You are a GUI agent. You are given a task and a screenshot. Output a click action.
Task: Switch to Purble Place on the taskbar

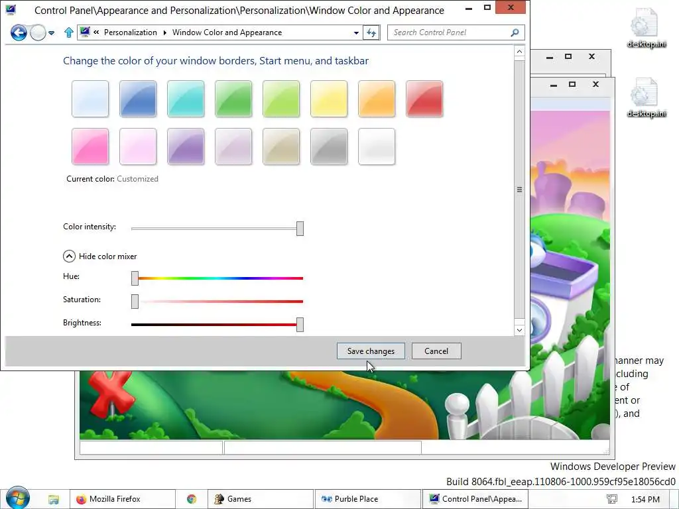coord(367,499)
